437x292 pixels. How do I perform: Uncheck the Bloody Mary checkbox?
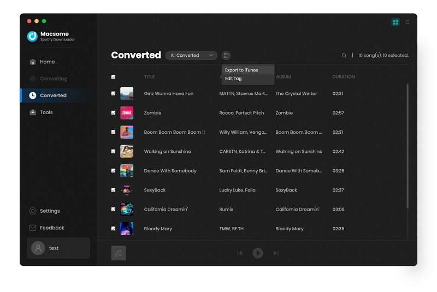[114, 229]
